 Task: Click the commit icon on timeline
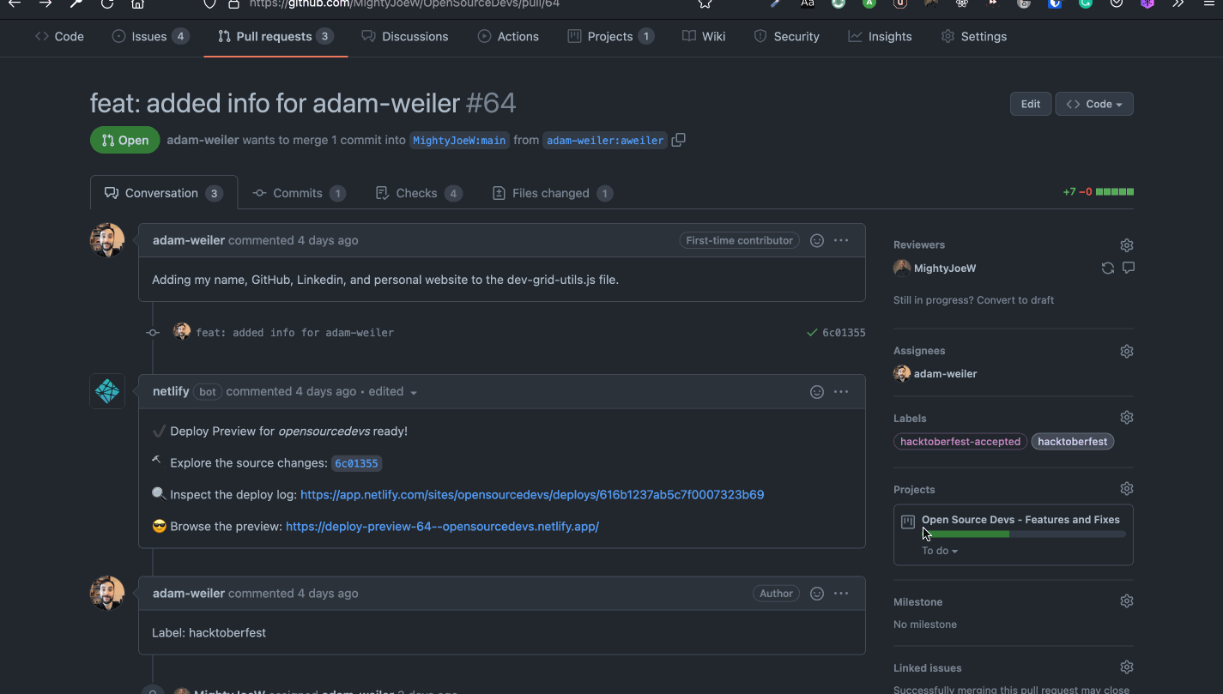pyautogui.click(x=153, y=333)
